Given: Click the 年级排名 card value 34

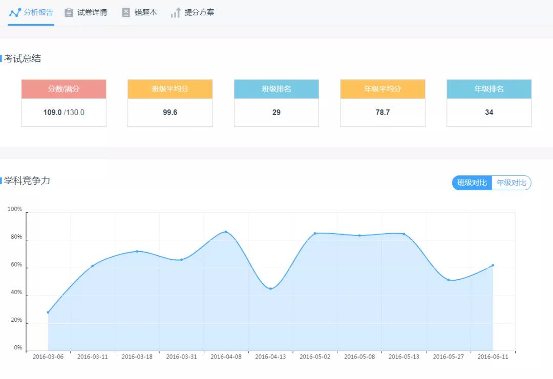Looking at the screenshot, I should pyautogui.click(x=489, y=112).
